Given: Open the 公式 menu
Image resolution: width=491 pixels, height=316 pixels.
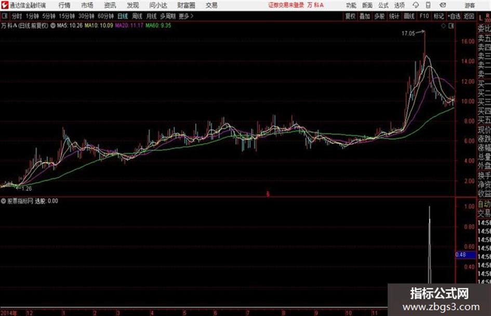Looking at the screenshot, I should click(x=383, y=5).
